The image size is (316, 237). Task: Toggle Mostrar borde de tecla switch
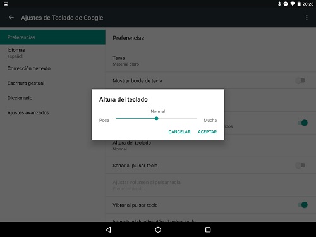[300, 80]
